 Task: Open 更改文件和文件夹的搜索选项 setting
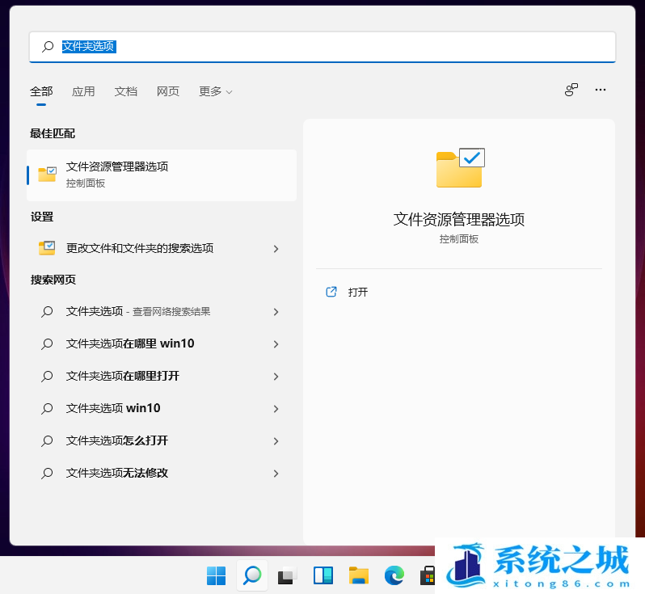tap(162, 248)
